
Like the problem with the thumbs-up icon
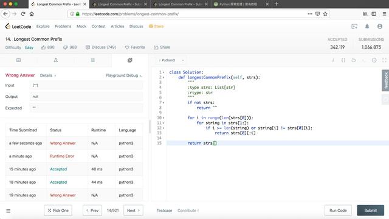click(x=43, y=47)
